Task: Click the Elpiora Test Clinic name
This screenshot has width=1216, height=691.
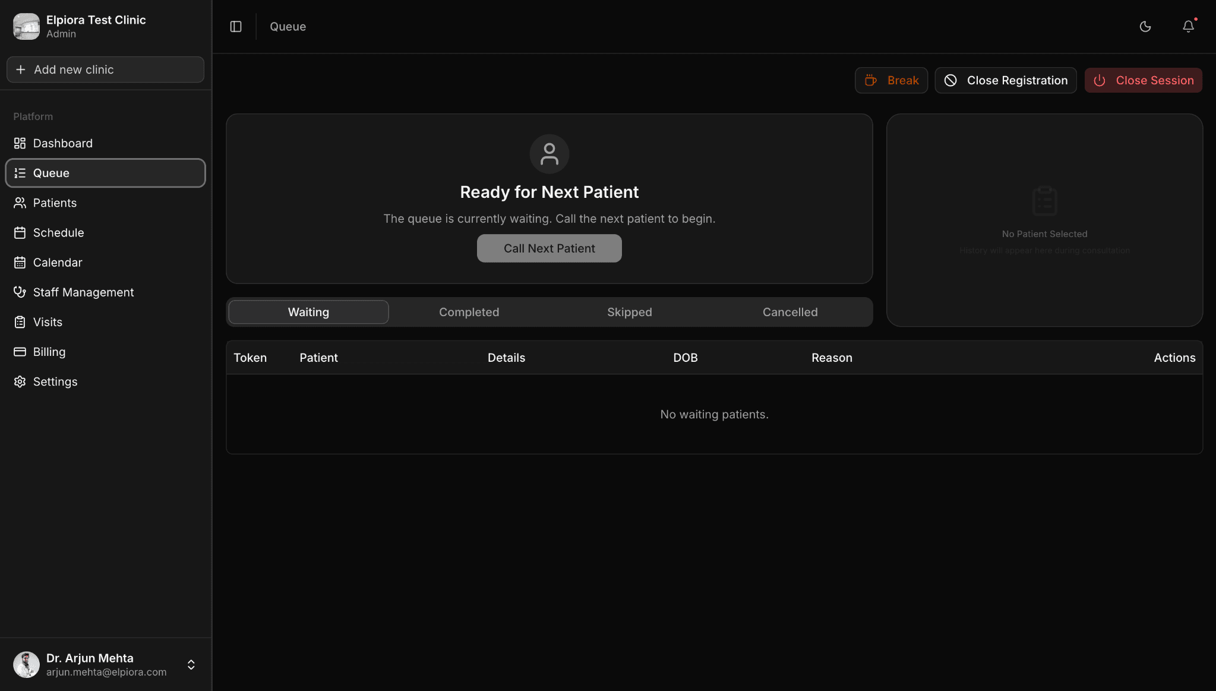Action: (x=96, y=20)
